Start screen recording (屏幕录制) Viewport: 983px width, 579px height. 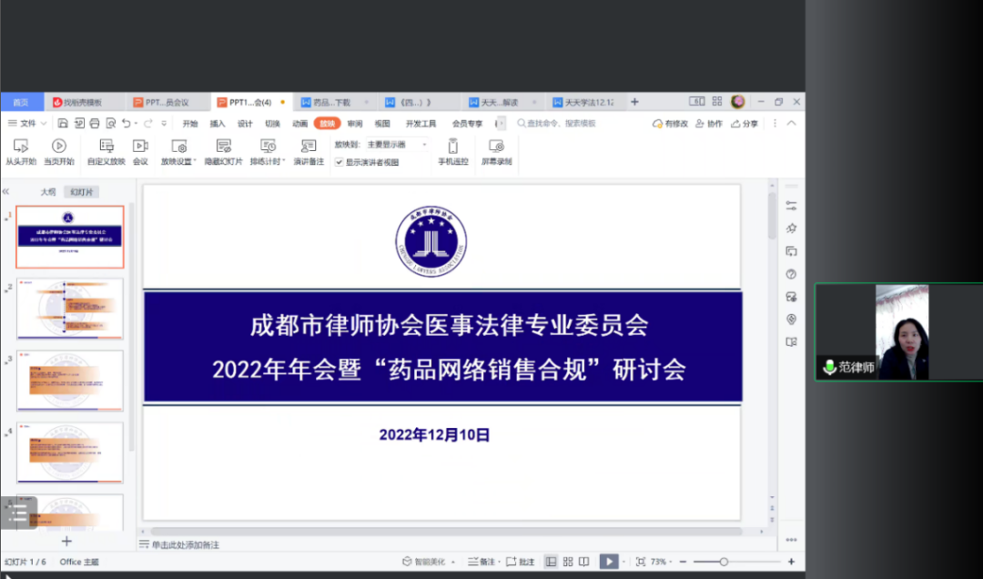click(497, 152)
